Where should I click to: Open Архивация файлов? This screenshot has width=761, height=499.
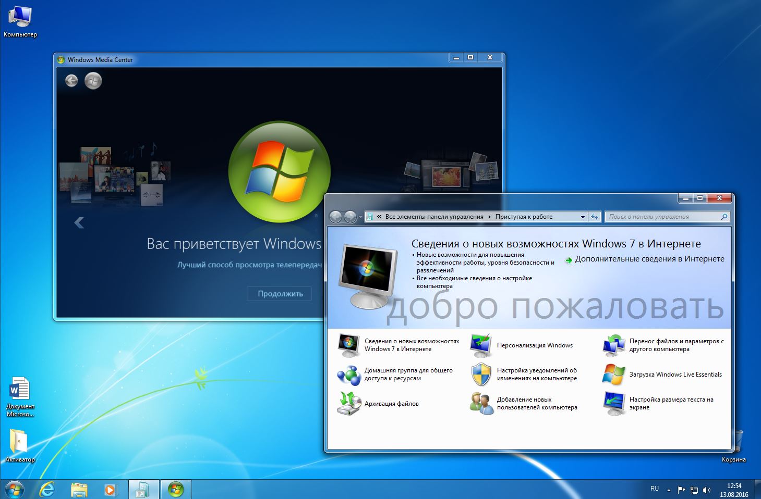coord(378,404)
